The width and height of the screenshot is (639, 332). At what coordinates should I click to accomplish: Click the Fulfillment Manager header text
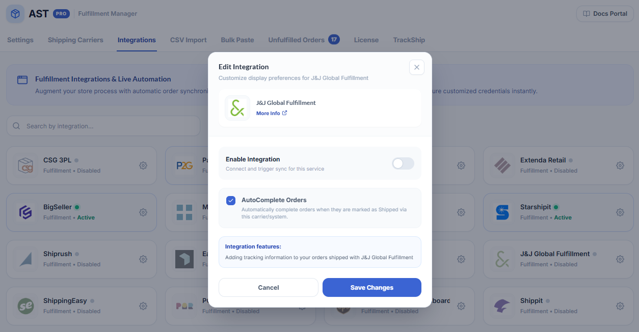[108, 14]
